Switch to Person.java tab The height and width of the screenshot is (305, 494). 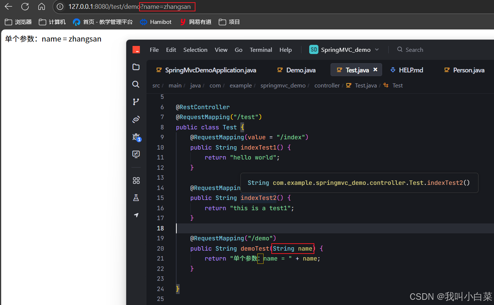[464, 70]
